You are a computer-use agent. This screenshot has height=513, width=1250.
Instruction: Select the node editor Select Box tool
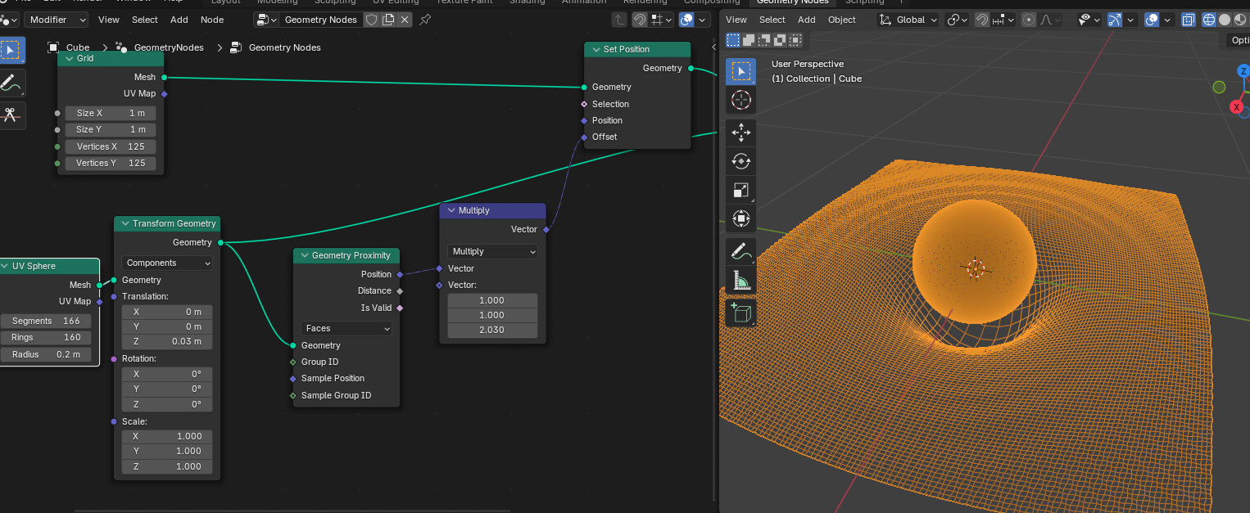click(x=11, y=51)
